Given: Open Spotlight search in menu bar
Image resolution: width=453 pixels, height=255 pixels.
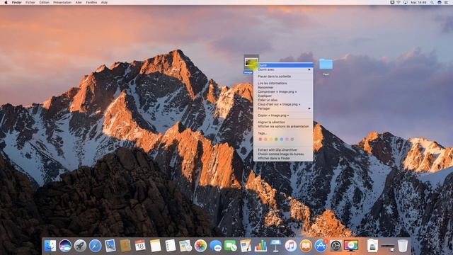Looking at the screenshot, I should click(x=432, y=2).
